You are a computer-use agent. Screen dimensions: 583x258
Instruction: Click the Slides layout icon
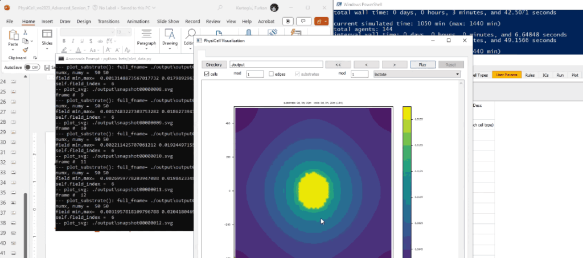(47, 35)
